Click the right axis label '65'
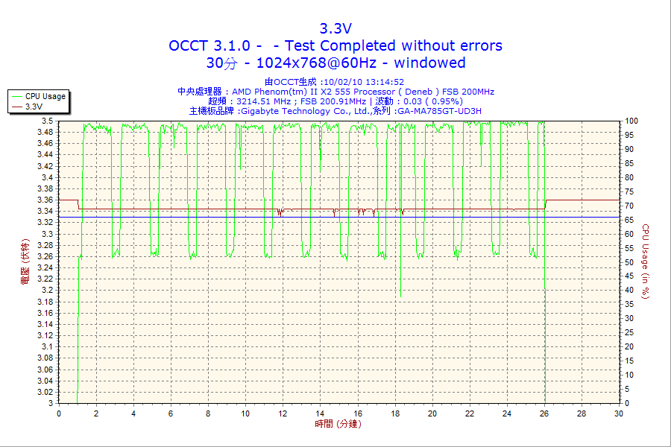The width and height of the screenshot is (671, 447). (629, 220)
